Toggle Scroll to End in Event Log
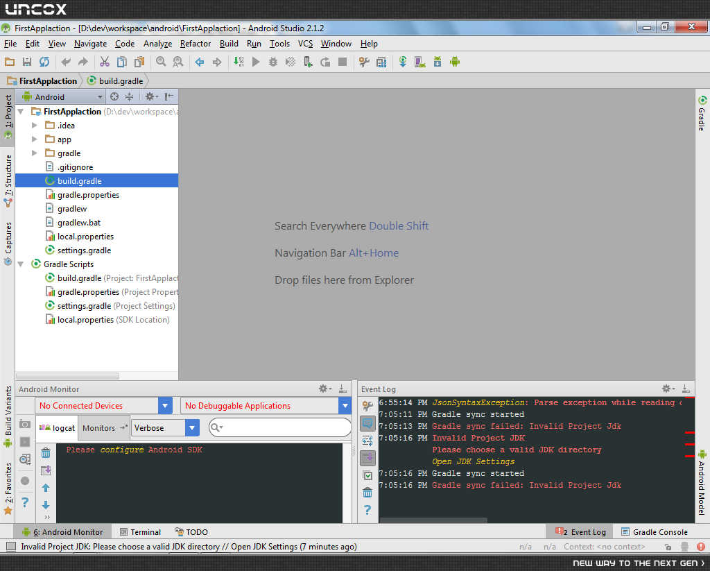The width and height of the screenshot is (710, 571). pos(367,458)
